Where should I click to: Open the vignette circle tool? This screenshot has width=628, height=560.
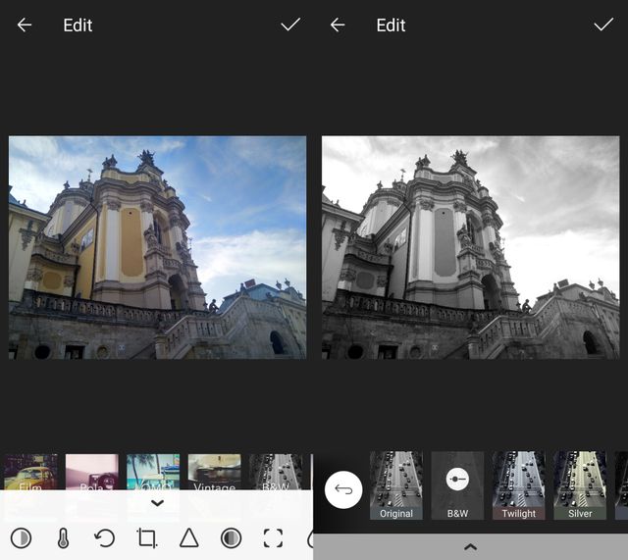pyautogui.click(x=232, y=538)
